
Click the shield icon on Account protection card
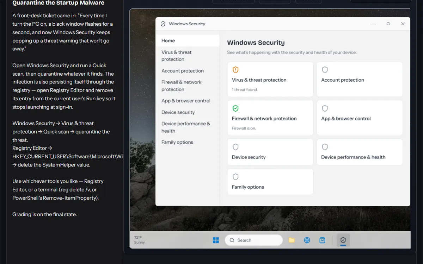click(x=325, y=70)
